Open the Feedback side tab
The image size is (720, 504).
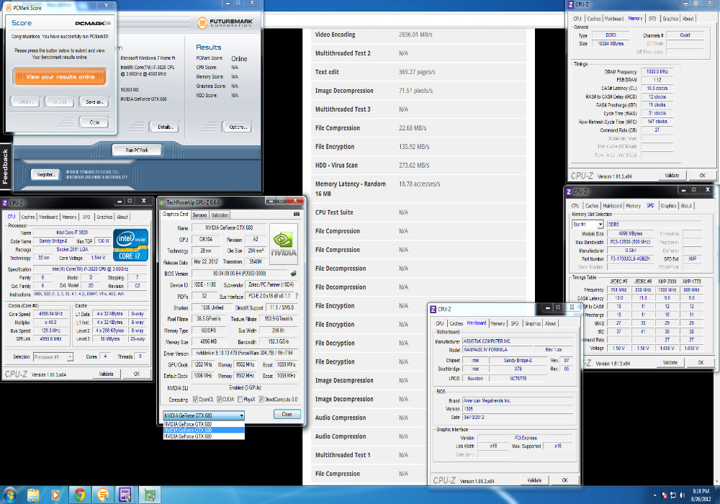[5, 166]
